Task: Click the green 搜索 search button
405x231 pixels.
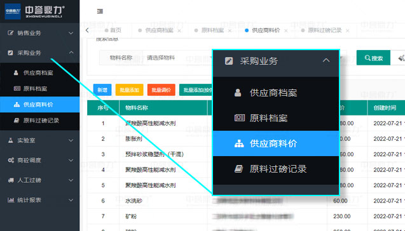Action: point(373,58)
